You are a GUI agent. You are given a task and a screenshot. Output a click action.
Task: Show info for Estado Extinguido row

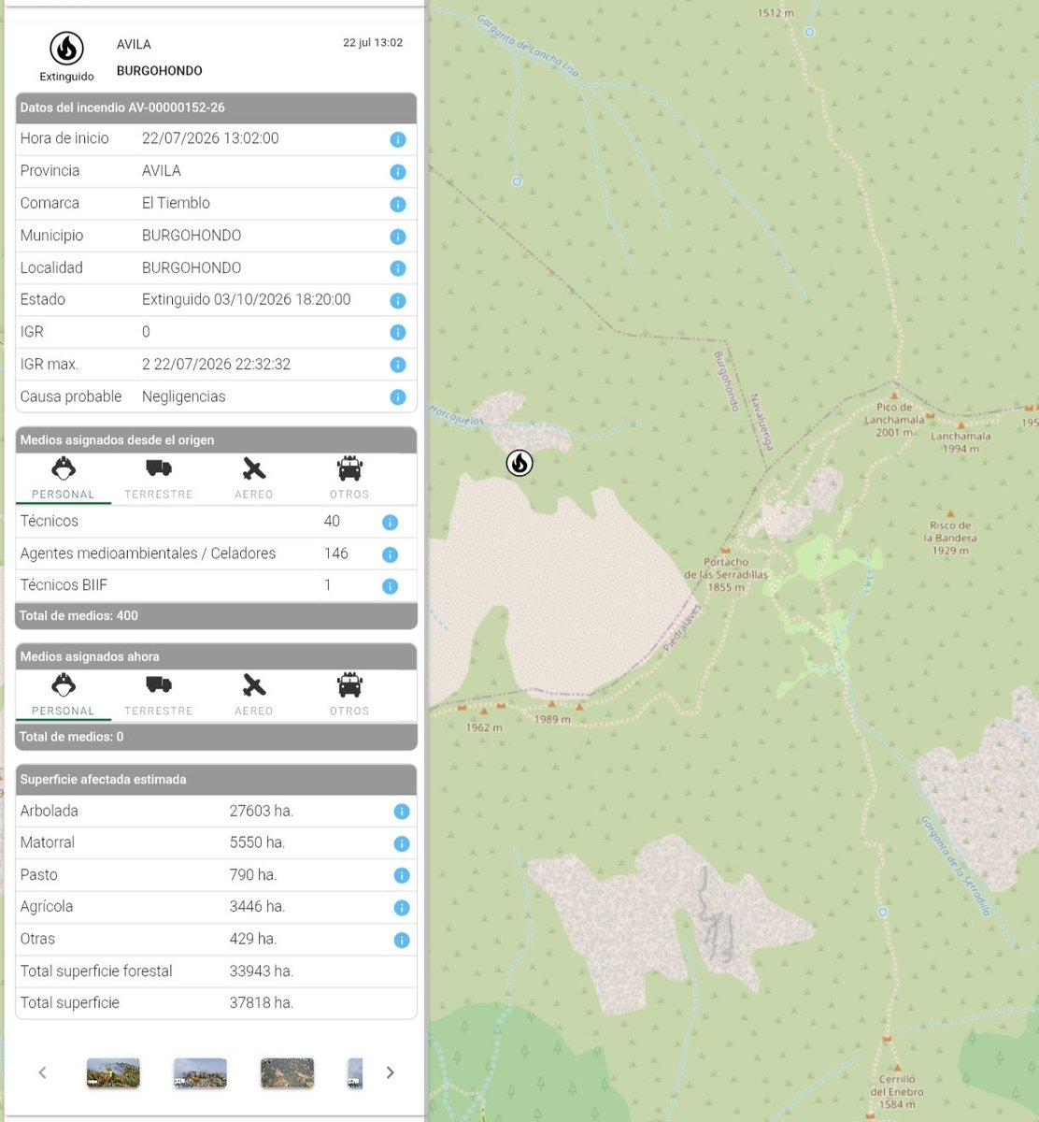point(397,301)
